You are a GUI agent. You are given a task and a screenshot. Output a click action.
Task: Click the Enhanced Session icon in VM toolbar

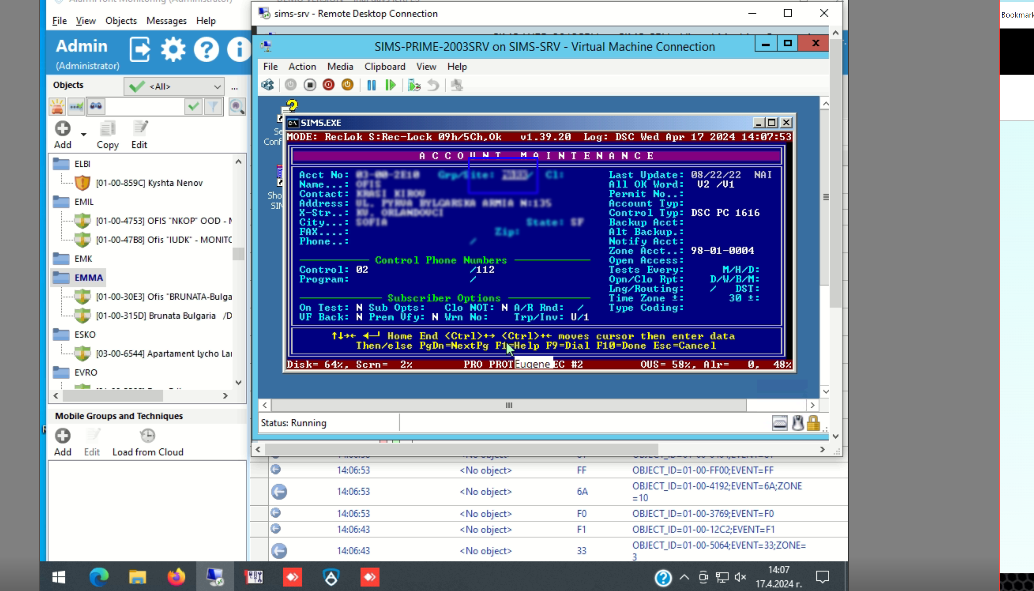click(x=457, y=85)
